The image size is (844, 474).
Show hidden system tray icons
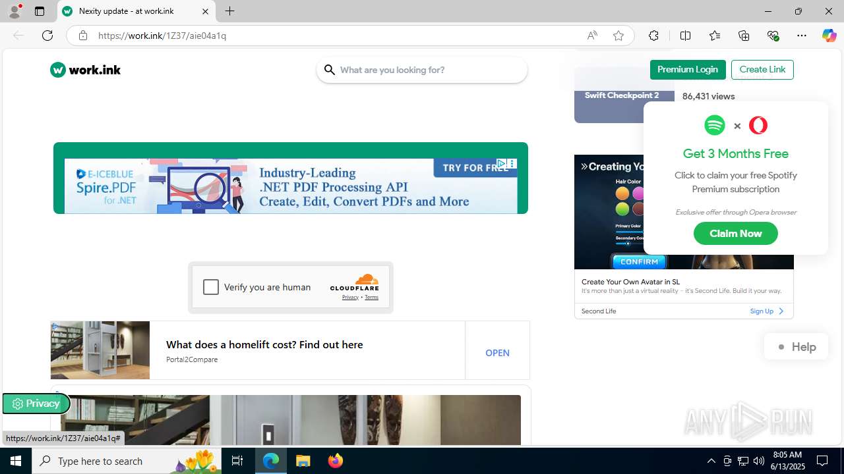711,461
